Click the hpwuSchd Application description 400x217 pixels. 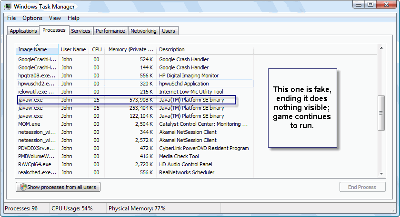[184, 84]
